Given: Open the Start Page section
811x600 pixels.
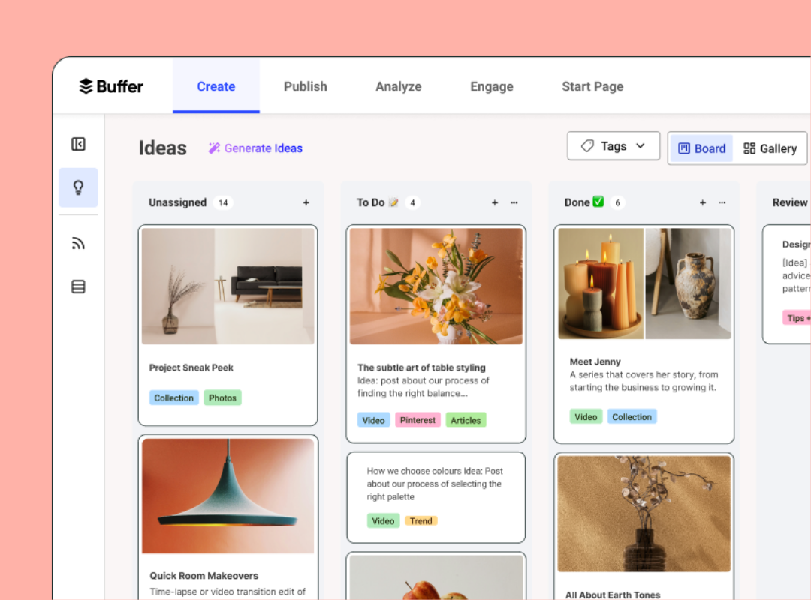Looking at the screenshot, I should tap(592, 86).
